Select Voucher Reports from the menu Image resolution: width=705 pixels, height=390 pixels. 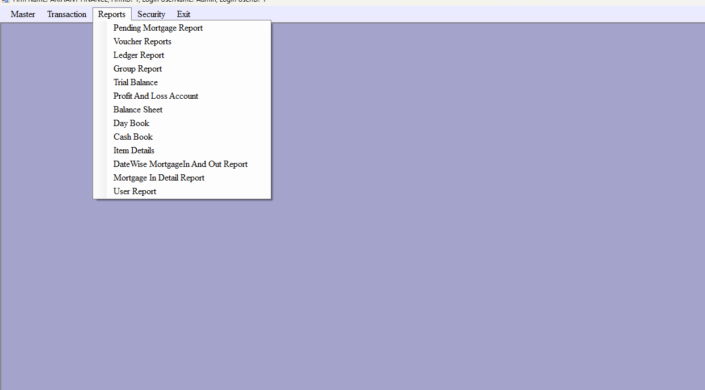[x=182, y=41]
